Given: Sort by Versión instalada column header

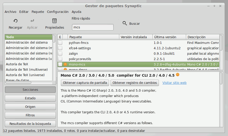Looking at the screenshot, I should [136, 37].
